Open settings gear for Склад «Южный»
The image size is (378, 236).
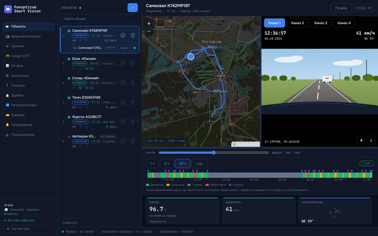pyautogui.click(x=123, y=83)
